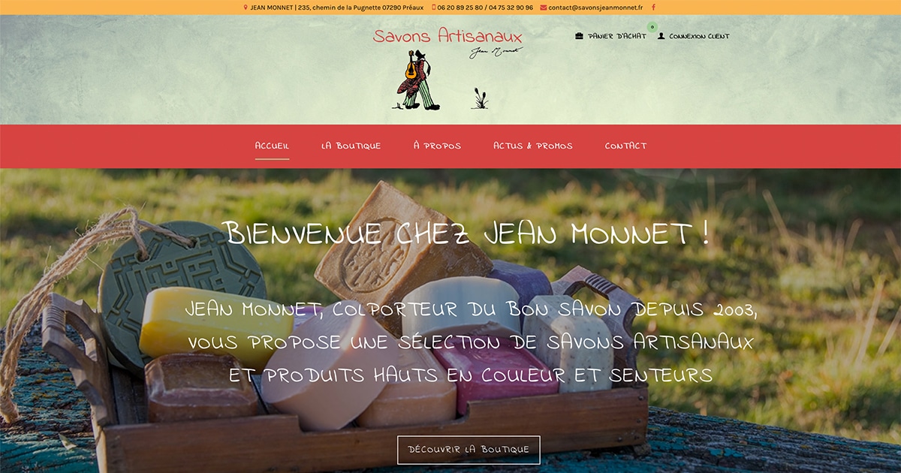Click the Découvrir la boutique button
This screenshot has height=473, width=901.
(x=469, y=450)
